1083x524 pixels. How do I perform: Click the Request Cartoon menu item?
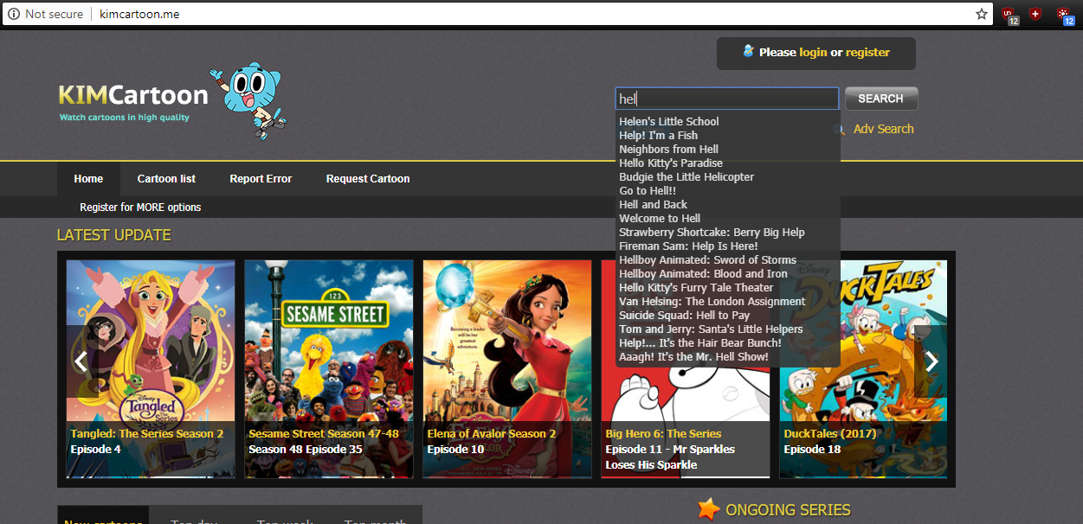point(367,178)
